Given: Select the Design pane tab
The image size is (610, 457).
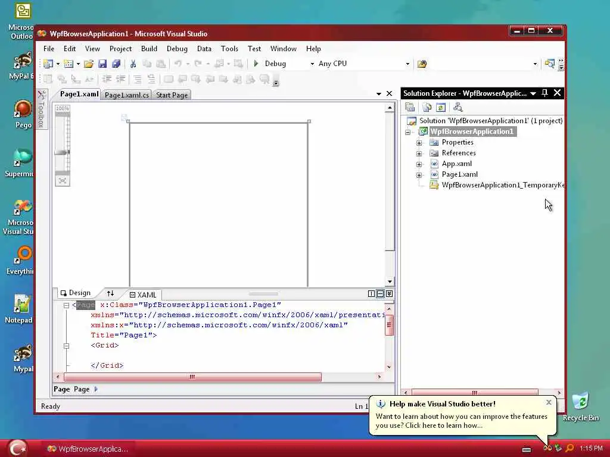Looking at the screenshot, I should pyautogui.click(x=76, y=293).
